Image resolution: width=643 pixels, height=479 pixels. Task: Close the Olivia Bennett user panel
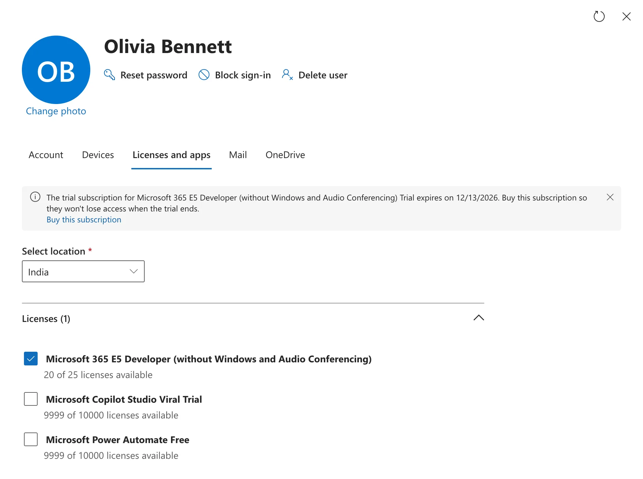click(x=626, y=16)
